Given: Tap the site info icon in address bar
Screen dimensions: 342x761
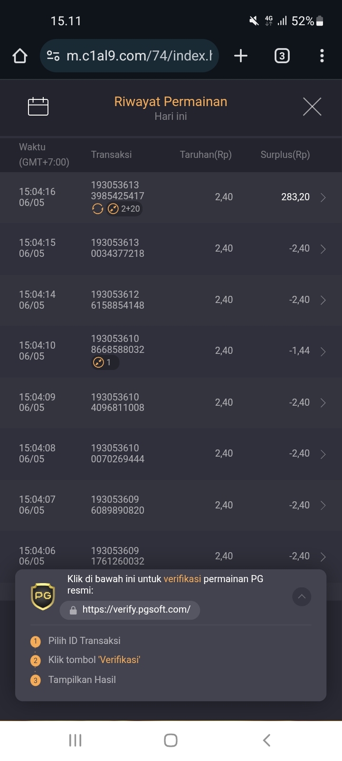Looking at the screenshot, I should click(x=53, y=56).
